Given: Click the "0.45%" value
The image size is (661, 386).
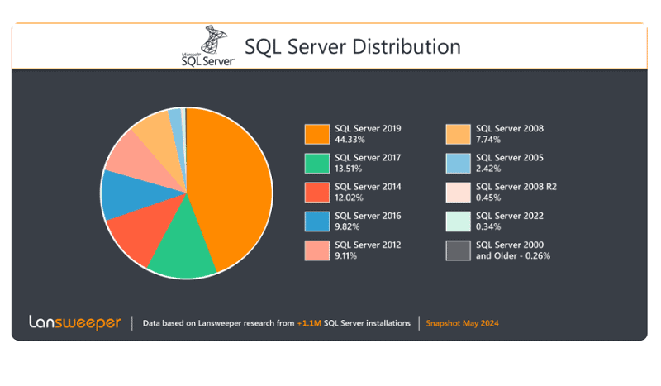Looking at the screenshot, I should [488, 198].
